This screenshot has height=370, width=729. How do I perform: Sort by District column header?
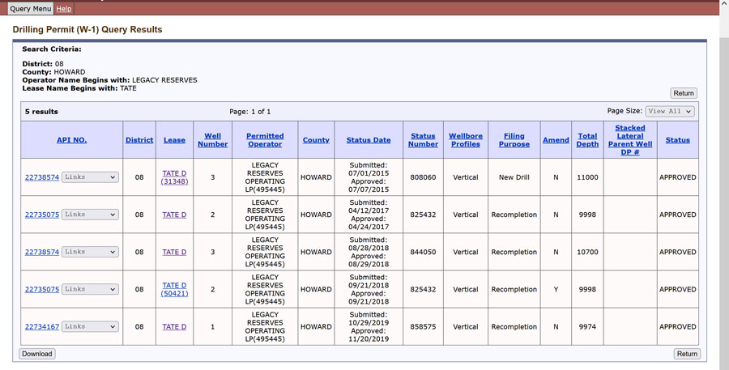(139, 140)
